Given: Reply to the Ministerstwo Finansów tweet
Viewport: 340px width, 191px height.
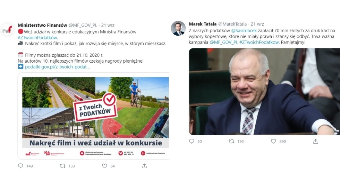Looking at the screenshot, I should (x=20, y=166).
